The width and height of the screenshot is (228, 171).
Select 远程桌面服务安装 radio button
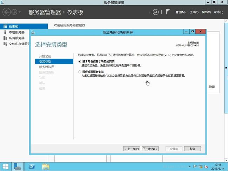[80, 72]
